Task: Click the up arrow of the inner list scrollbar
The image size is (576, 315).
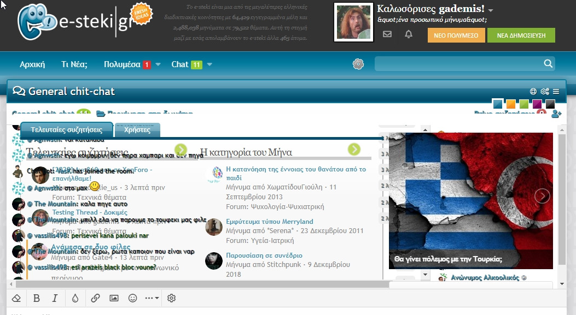Action: point(425,130)
